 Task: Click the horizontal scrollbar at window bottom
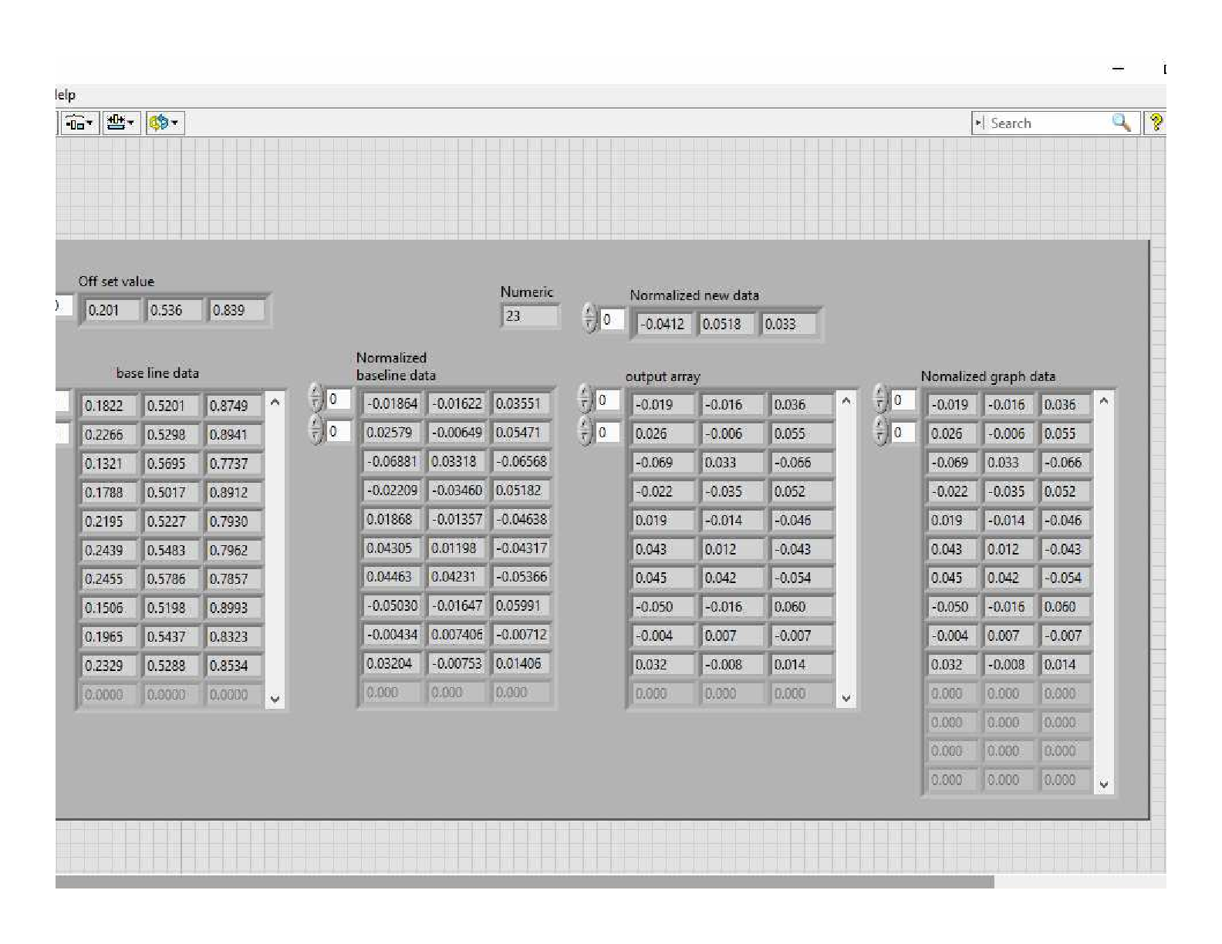coord(525,882)
